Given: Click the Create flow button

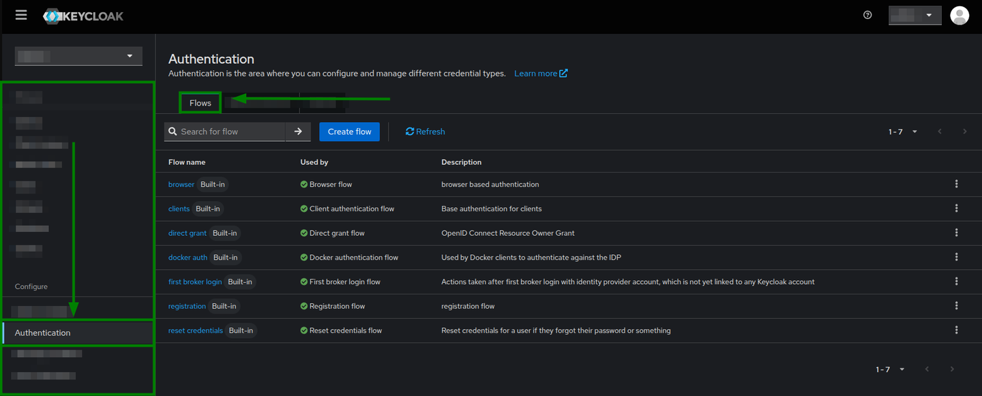Looking at the screenshot, I should [349, 131].
